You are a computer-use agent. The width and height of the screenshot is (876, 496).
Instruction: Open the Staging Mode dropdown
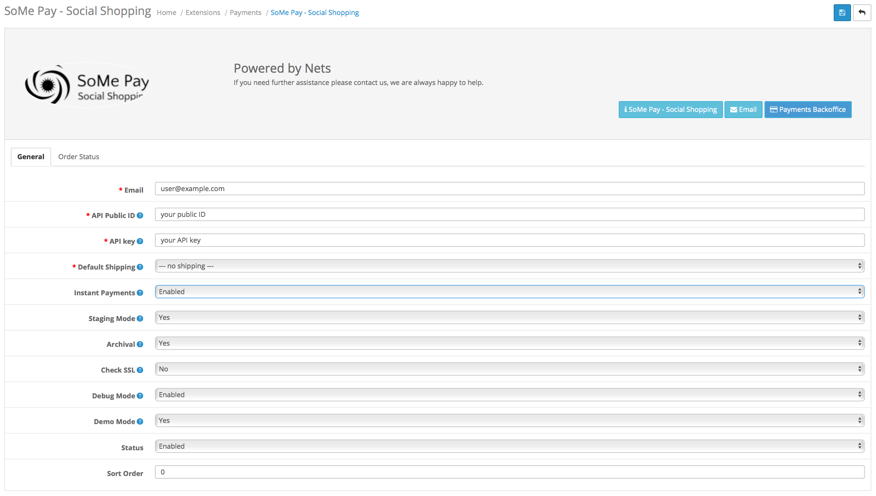(510, 317)
